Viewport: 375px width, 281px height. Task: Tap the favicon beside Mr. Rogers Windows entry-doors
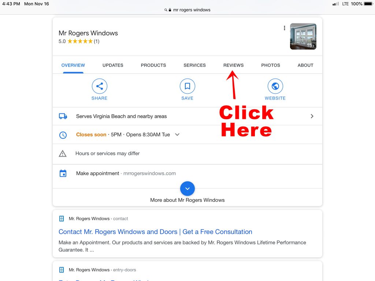(x=62, y=270)
